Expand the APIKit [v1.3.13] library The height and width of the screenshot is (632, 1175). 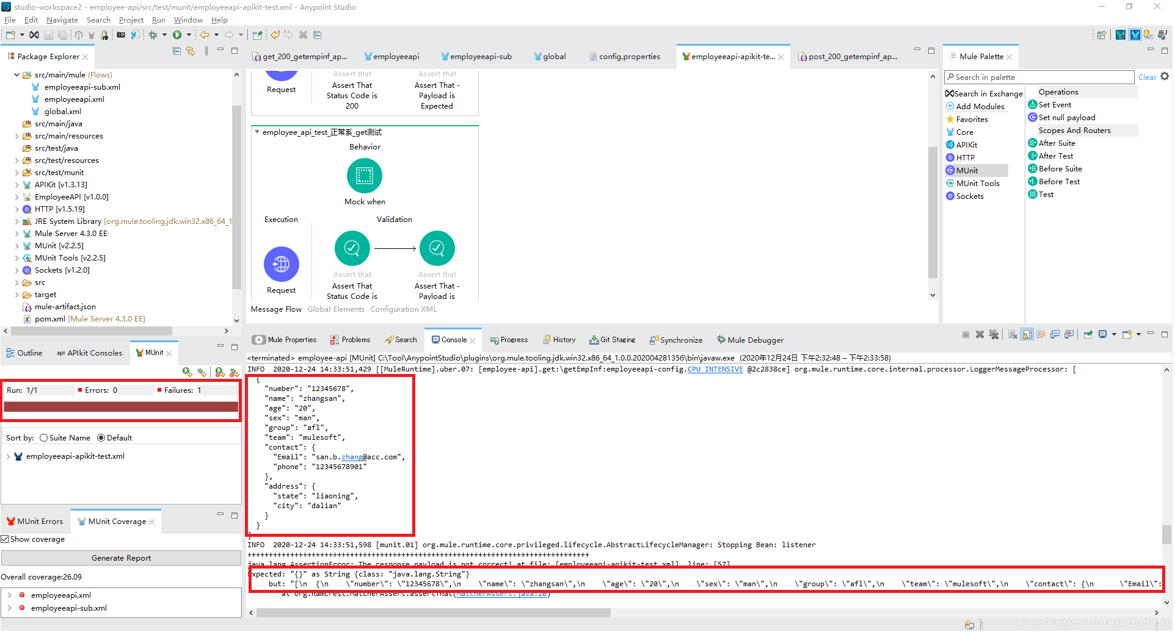(x=16, y=185)
